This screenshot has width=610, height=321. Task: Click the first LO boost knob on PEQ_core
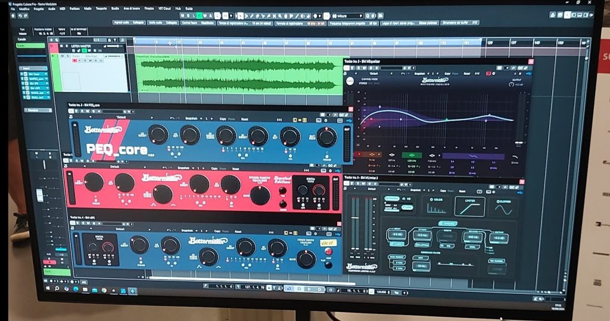click(x=158, y=134)
